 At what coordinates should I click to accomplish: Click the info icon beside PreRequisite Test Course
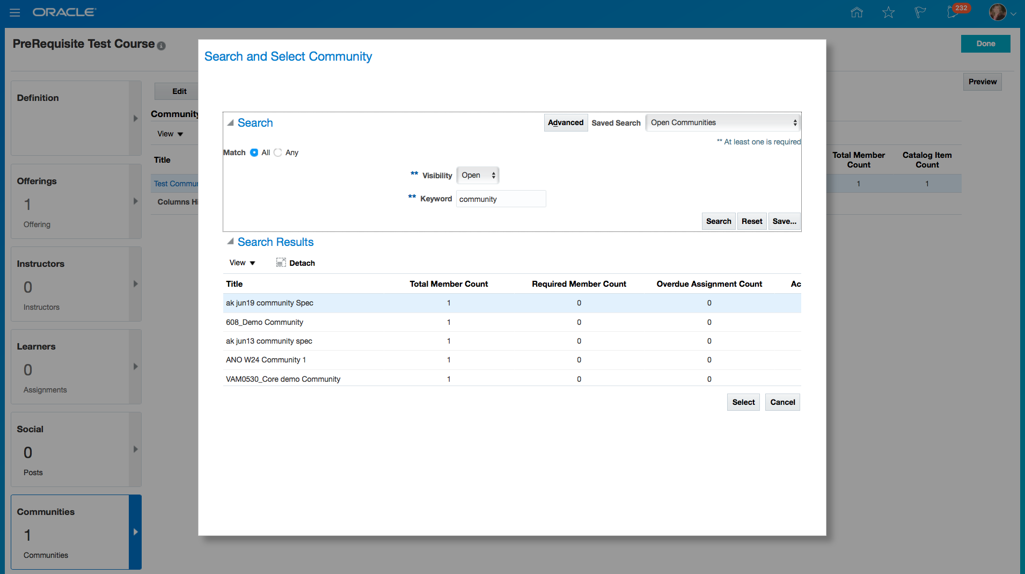[162, 46]
